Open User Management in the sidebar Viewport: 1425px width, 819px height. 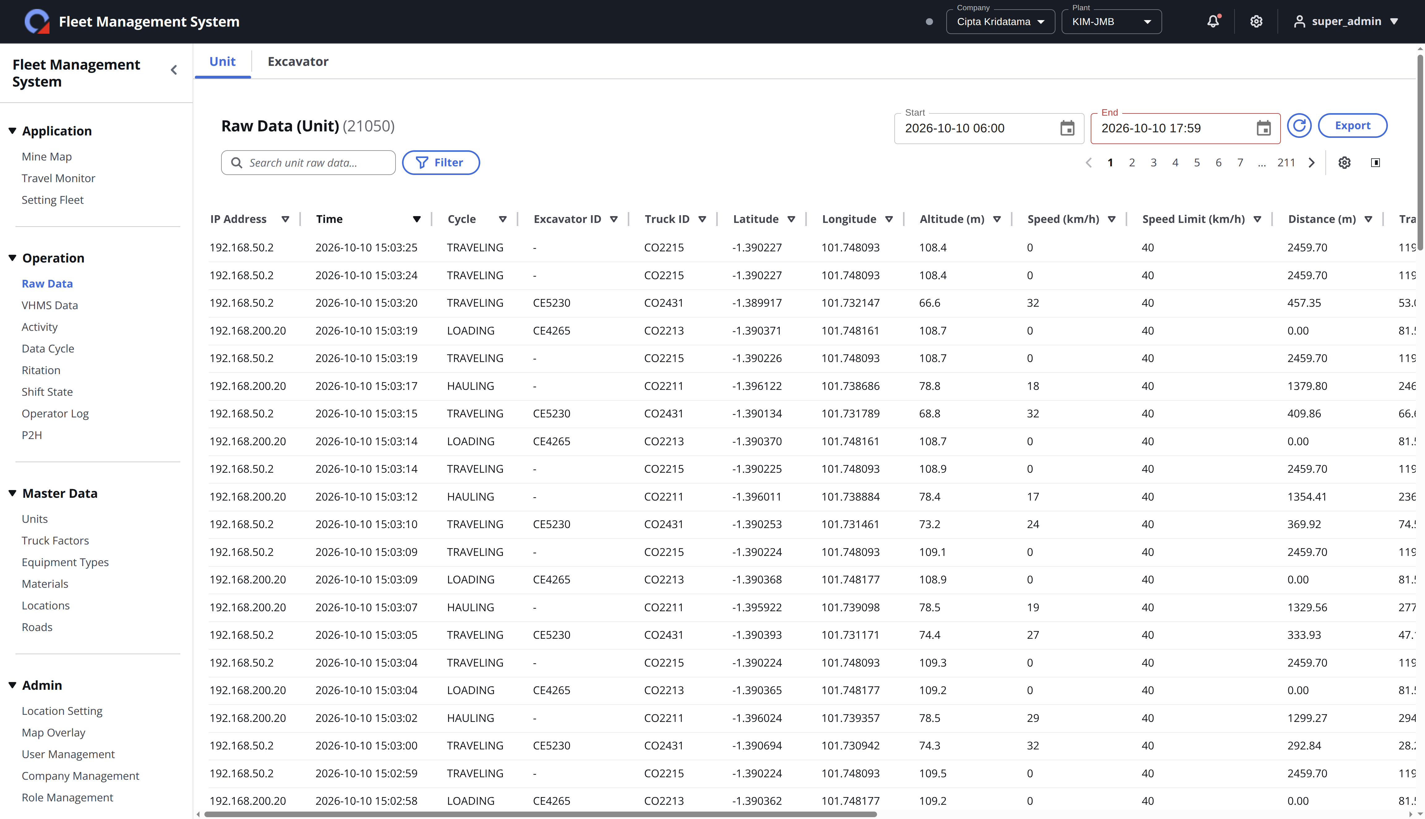click(68, 754)
